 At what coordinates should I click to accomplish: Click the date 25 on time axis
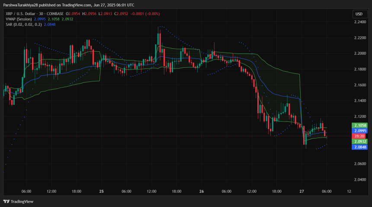pos(102,191)
